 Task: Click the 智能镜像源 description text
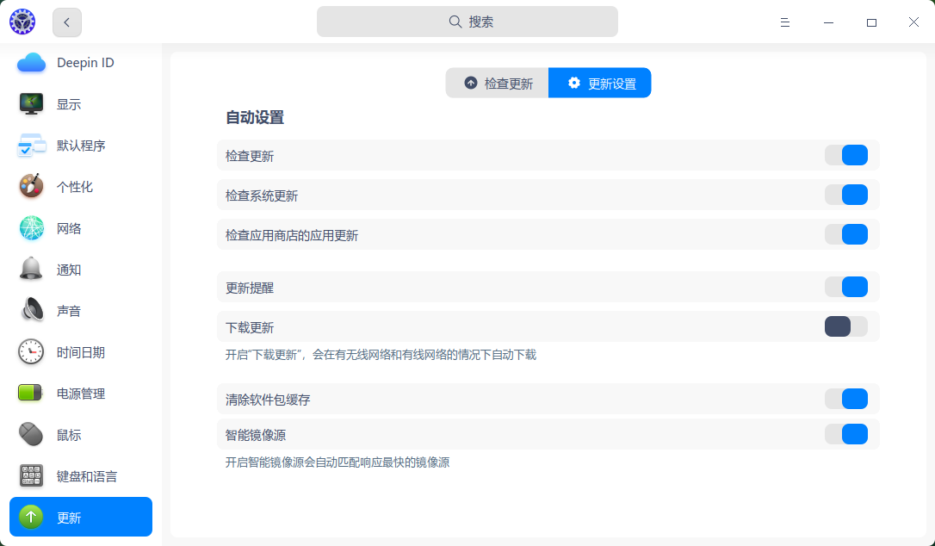coord(337,462)
